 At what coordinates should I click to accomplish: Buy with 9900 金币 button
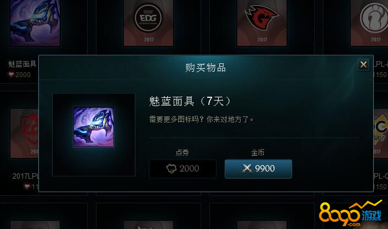[258, 169]
